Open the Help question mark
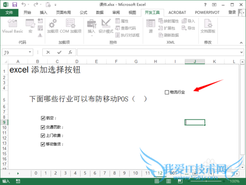246x185 pixels. tap(205, 5)
